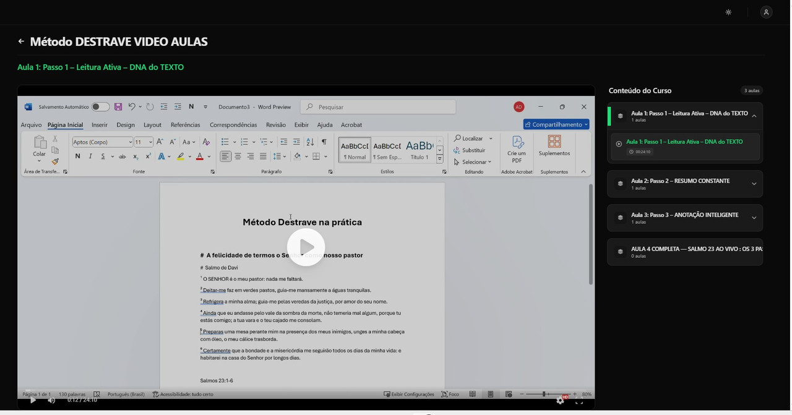Image resolution: width=792 pixels, height=415 pixels.
Task: Enter fullscreen video mode
Action: point(579,401)
